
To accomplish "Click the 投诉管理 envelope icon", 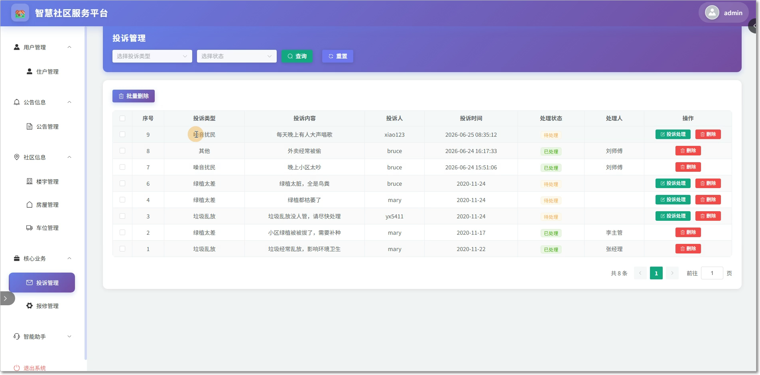I will pos(30,283).
